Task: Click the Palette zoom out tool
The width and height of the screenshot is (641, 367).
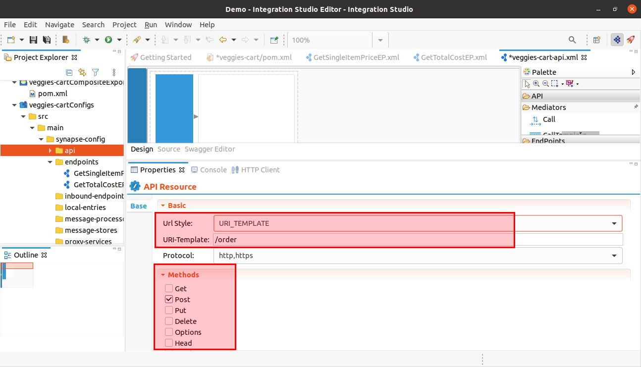Action: click(x=545, y=84)
